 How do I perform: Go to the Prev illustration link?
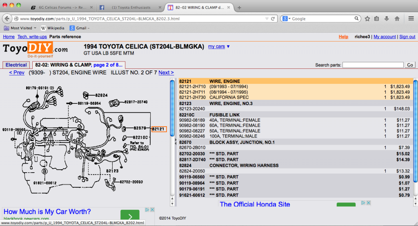(17, 72)
